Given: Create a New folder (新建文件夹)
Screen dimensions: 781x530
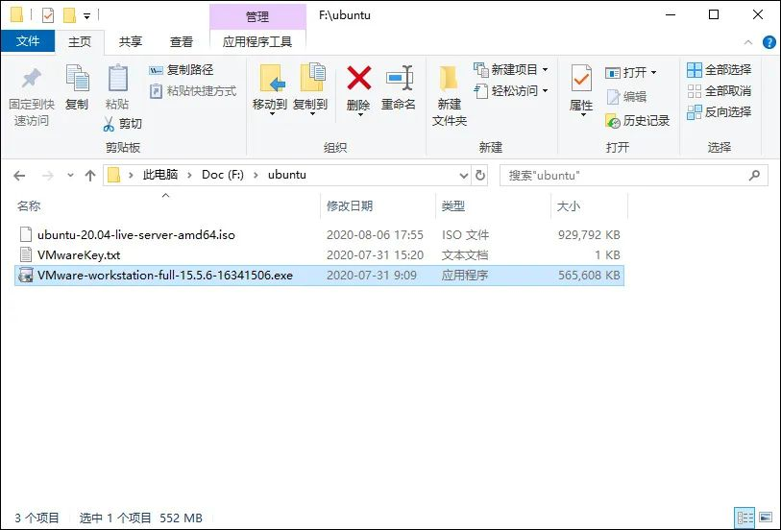Looking at the screenshot, I should pyautogui.click(x=449, y=96).
